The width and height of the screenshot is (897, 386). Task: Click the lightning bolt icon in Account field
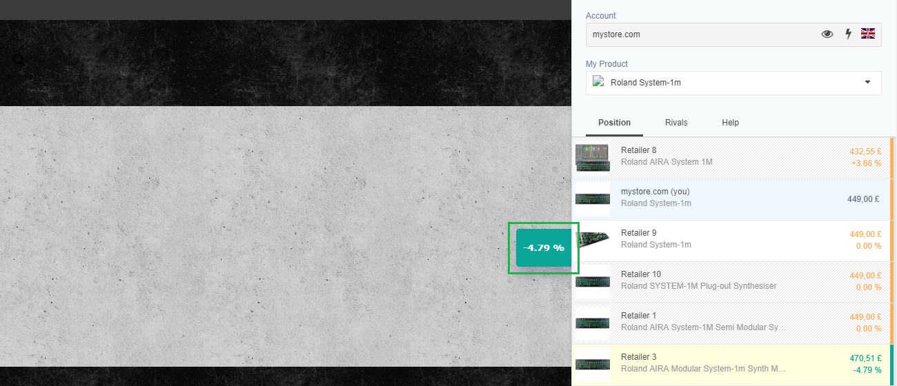click(849, 34)
